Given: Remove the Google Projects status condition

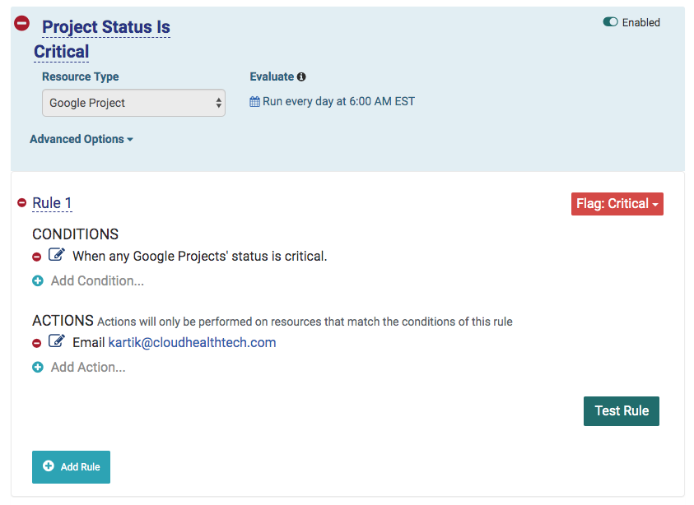Looking at the screenshot, I should [x=37, y=257].
